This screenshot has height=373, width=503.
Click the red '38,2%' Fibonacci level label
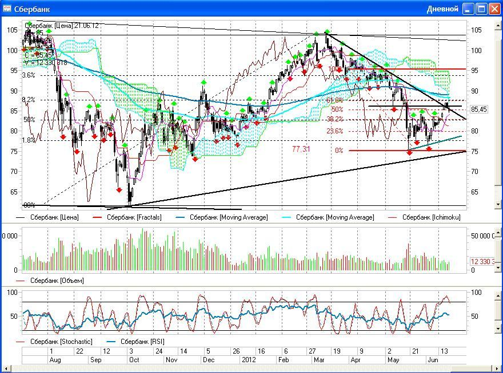[x=334, y=119]
